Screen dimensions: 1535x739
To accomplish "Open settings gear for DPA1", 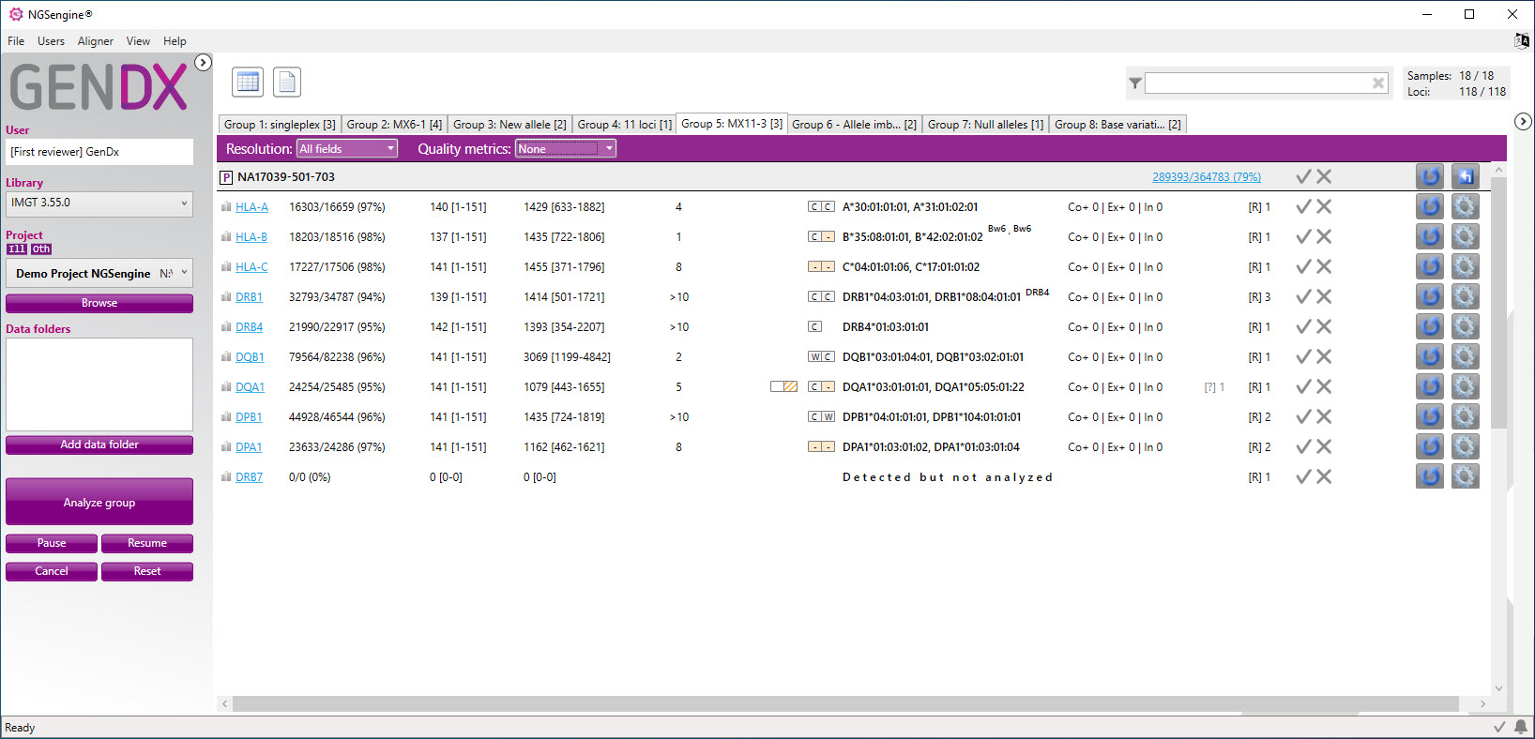I will [x=1466, y=446].
